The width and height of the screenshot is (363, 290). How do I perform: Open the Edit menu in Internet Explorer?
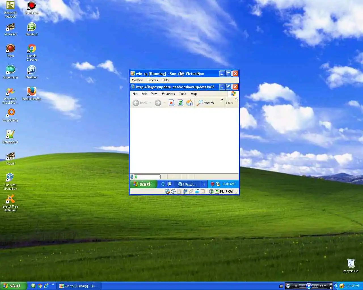click(x=144, y=94)
